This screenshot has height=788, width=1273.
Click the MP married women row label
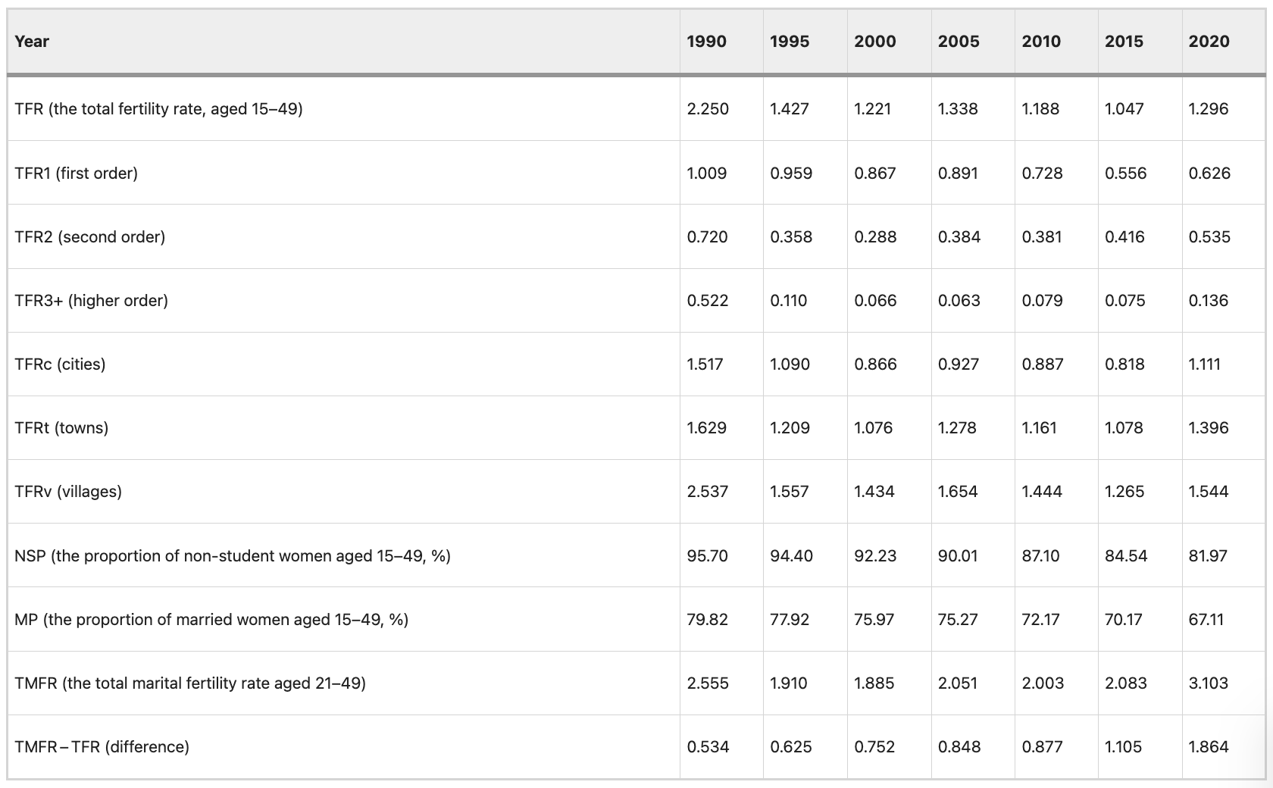coord(211,620)
